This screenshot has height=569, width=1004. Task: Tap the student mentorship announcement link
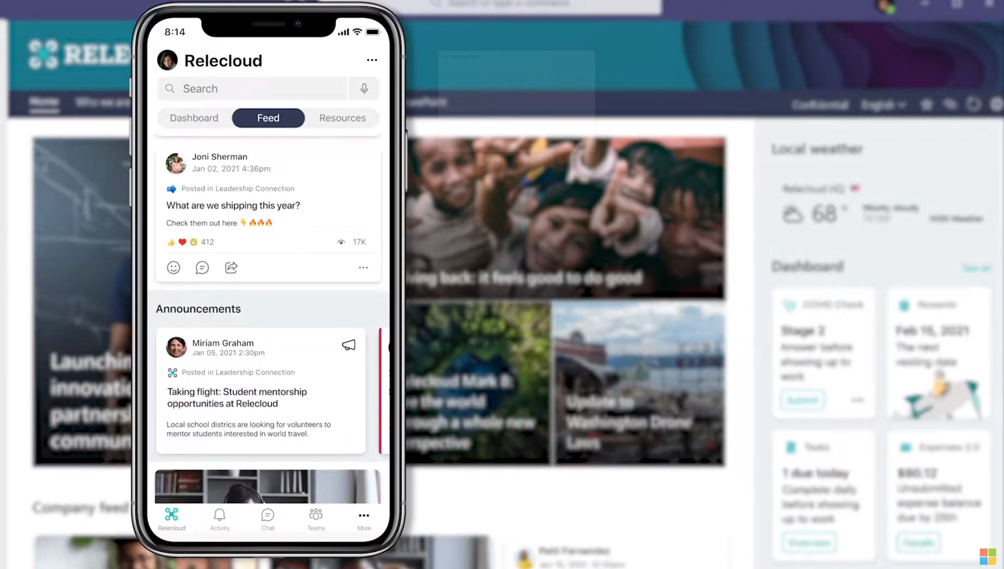point(236,398)
